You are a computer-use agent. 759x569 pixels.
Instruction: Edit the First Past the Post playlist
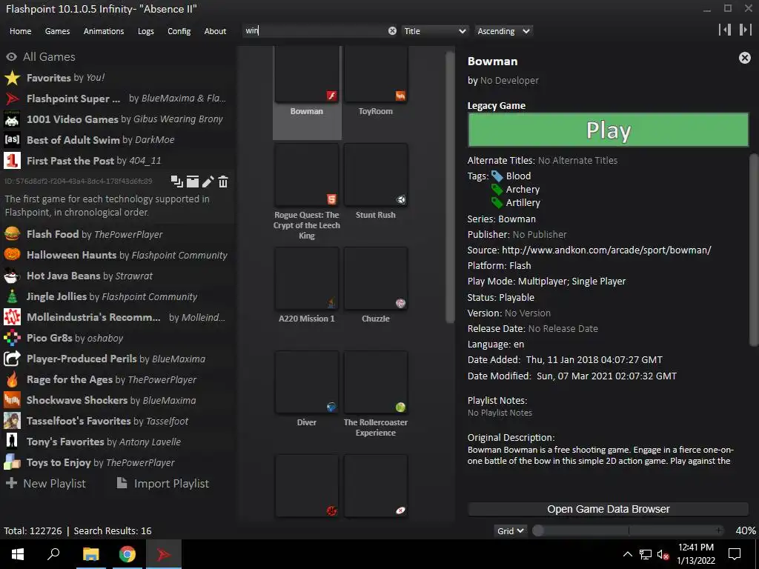tap(208, 182)
